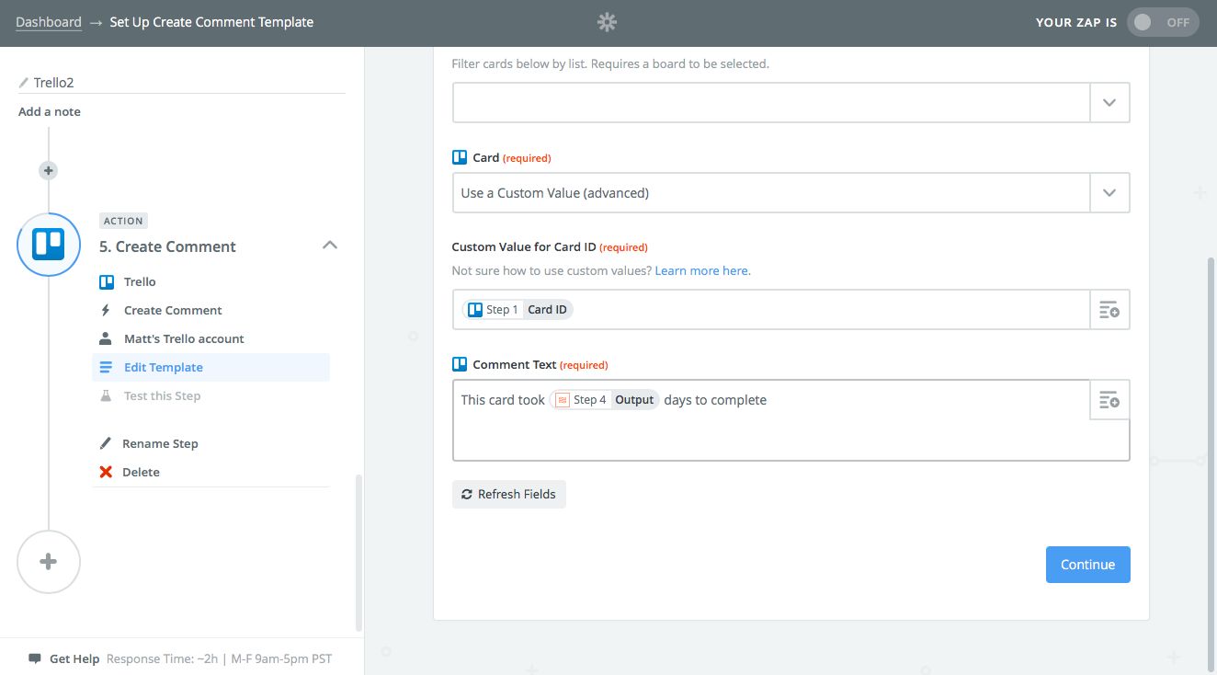
Task: Click the person icon beside Matt's Trello account
Action: (107, 338)
